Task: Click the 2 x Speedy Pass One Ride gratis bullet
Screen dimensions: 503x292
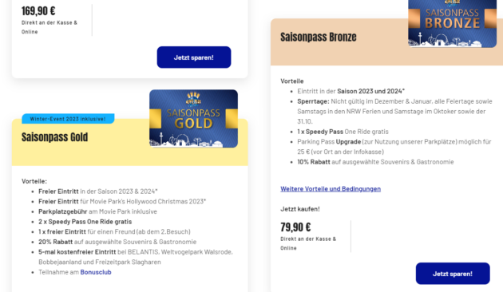Action: pos(85,222)
